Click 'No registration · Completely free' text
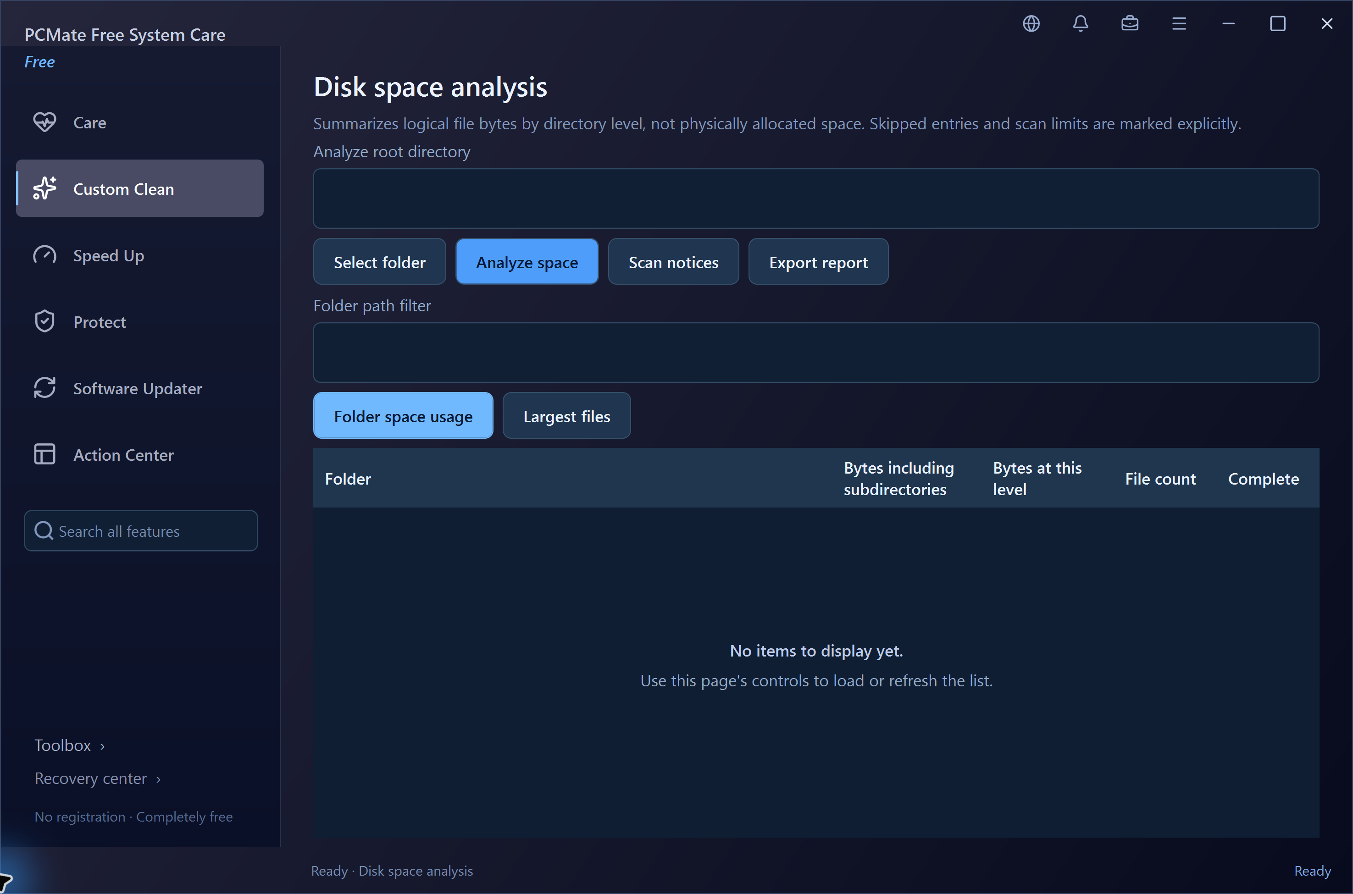Image resolution: width=1353 pixels, height=894 pixels. point(133,817)
